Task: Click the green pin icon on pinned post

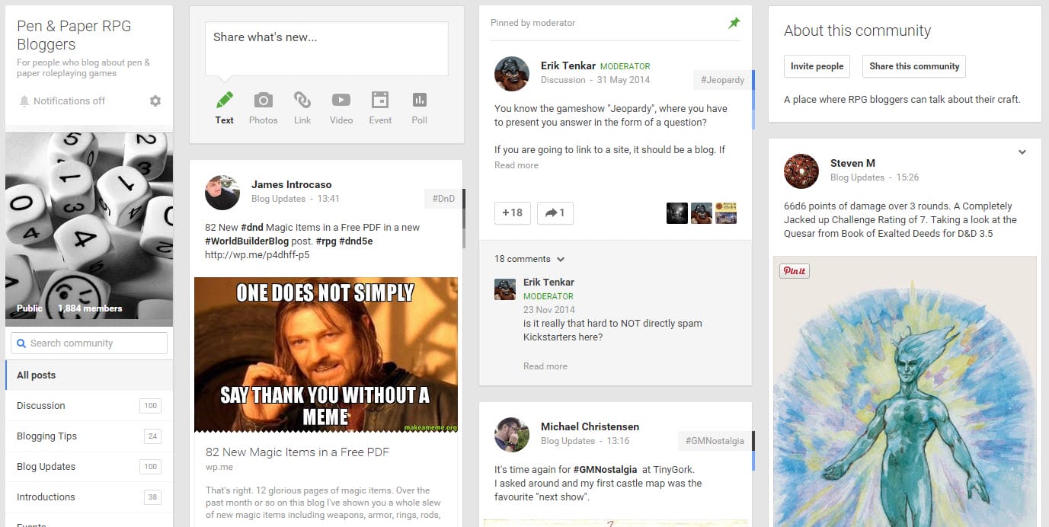Action: pyautogui.click(x=734, y=23)
